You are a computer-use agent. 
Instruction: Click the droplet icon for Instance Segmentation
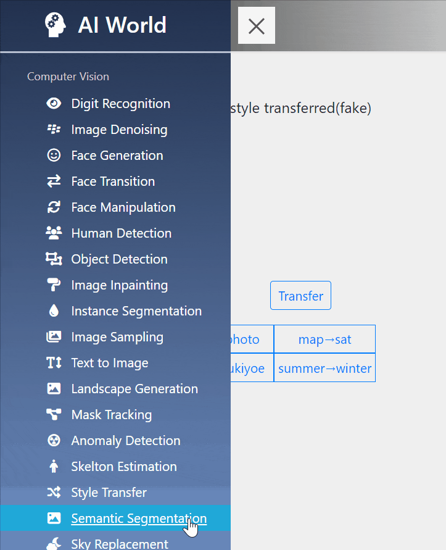click(54, 310)
